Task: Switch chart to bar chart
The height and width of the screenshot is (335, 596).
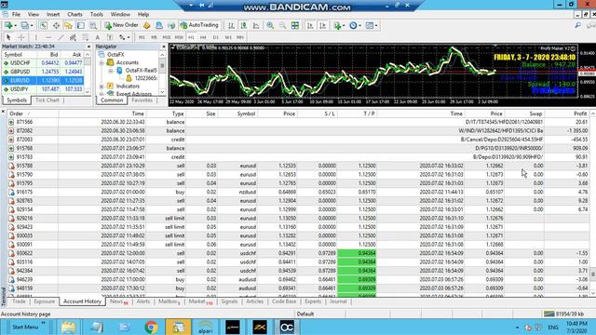Action: tap(231, 25)
